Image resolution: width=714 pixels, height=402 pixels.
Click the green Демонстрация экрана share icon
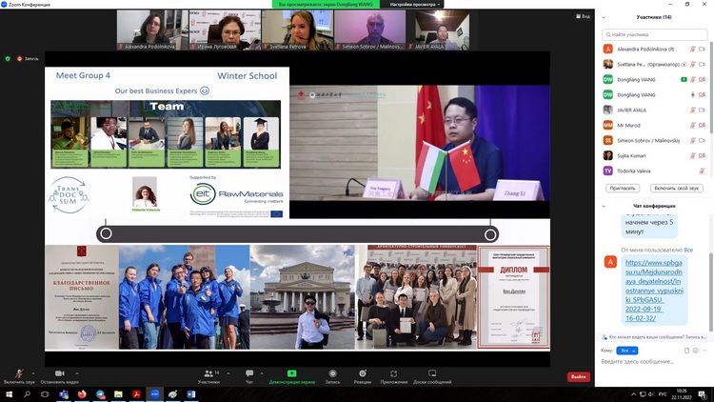[x=292, y=373]
